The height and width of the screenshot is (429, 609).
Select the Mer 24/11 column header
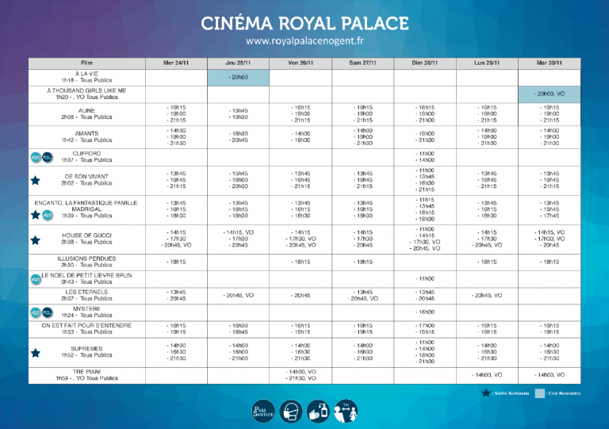tap(177, 62)
